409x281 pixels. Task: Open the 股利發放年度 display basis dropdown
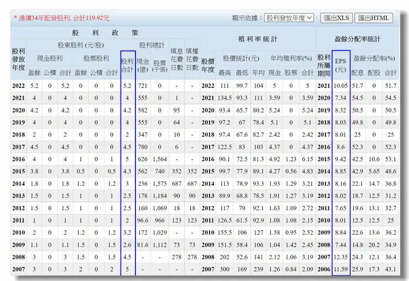pos(289,18)
